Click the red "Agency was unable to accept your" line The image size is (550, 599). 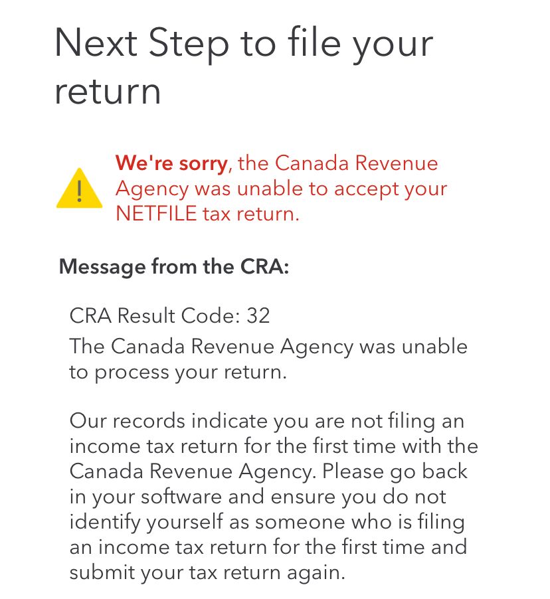(x=281, y=189)
